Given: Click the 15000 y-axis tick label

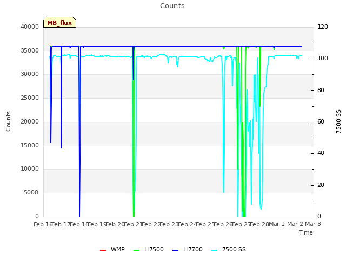Looking at the screenshot, I should pos(30,145).
